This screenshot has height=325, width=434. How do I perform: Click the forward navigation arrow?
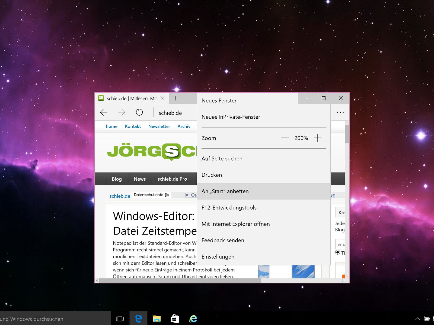pos(121,112)
